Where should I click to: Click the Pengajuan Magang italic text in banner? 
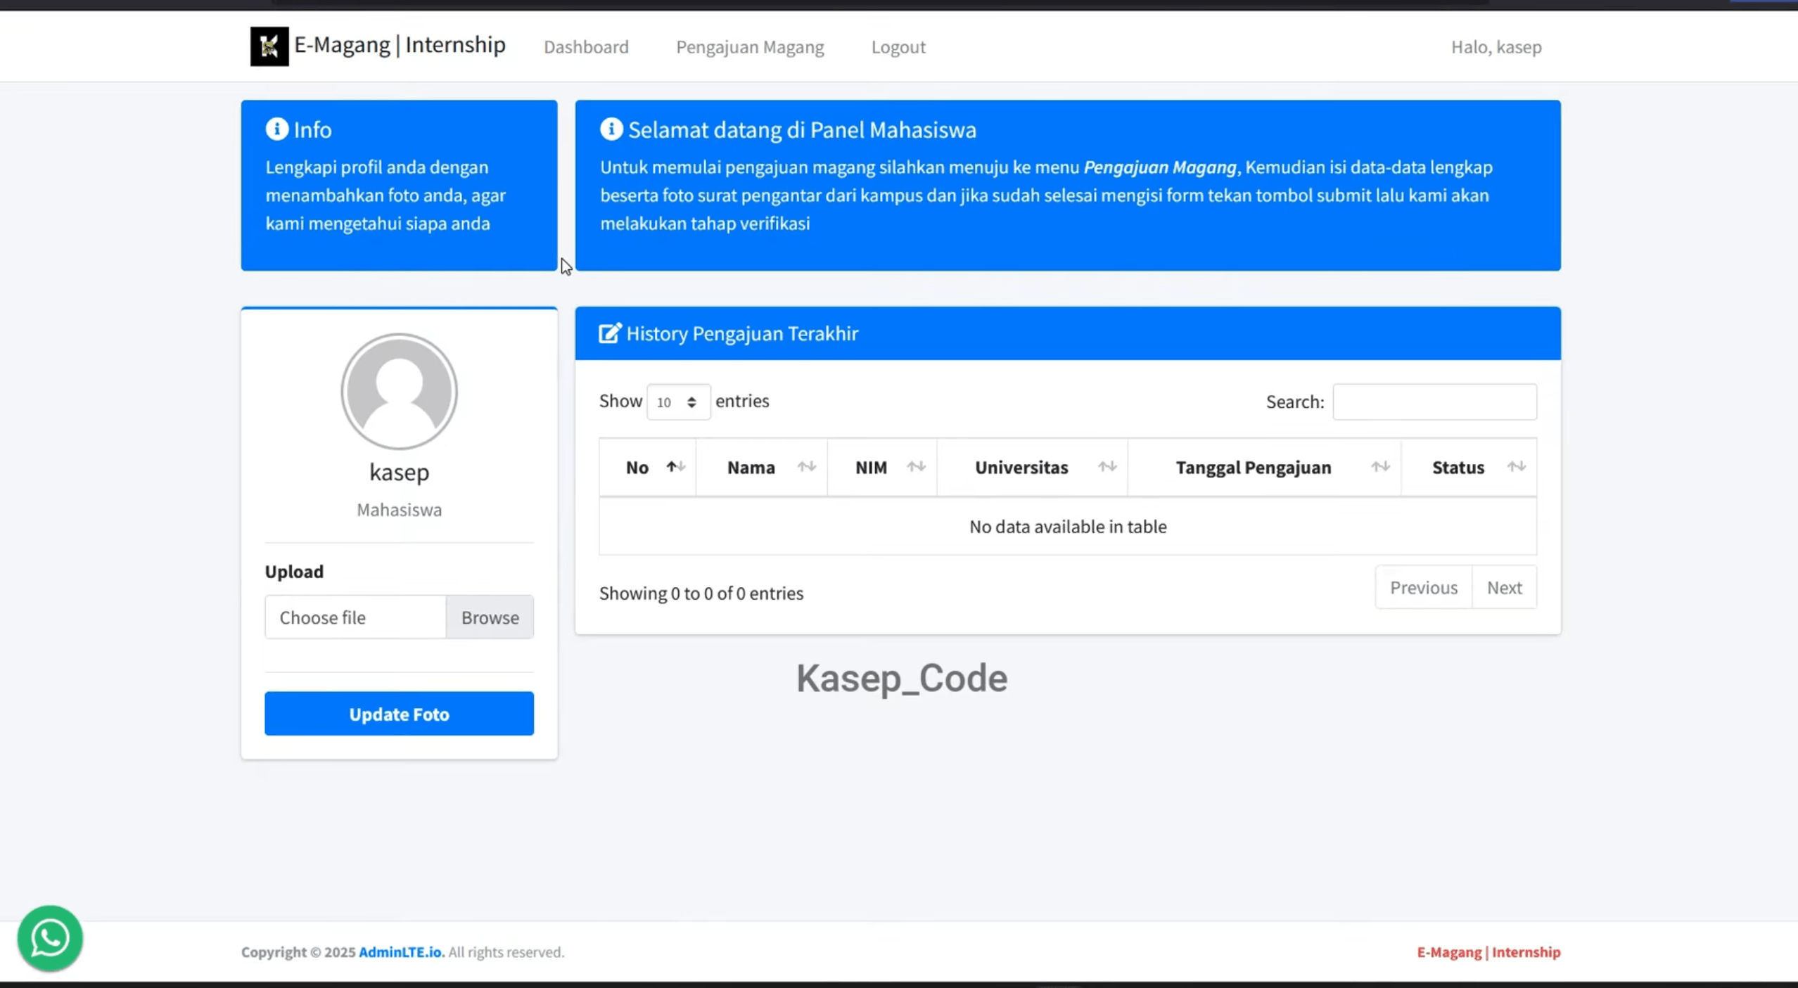click(x=1160, y=167)
